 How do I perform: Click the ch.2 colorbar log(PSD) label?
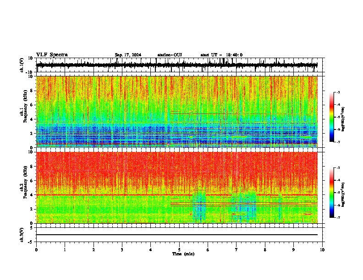coord(343,195)
